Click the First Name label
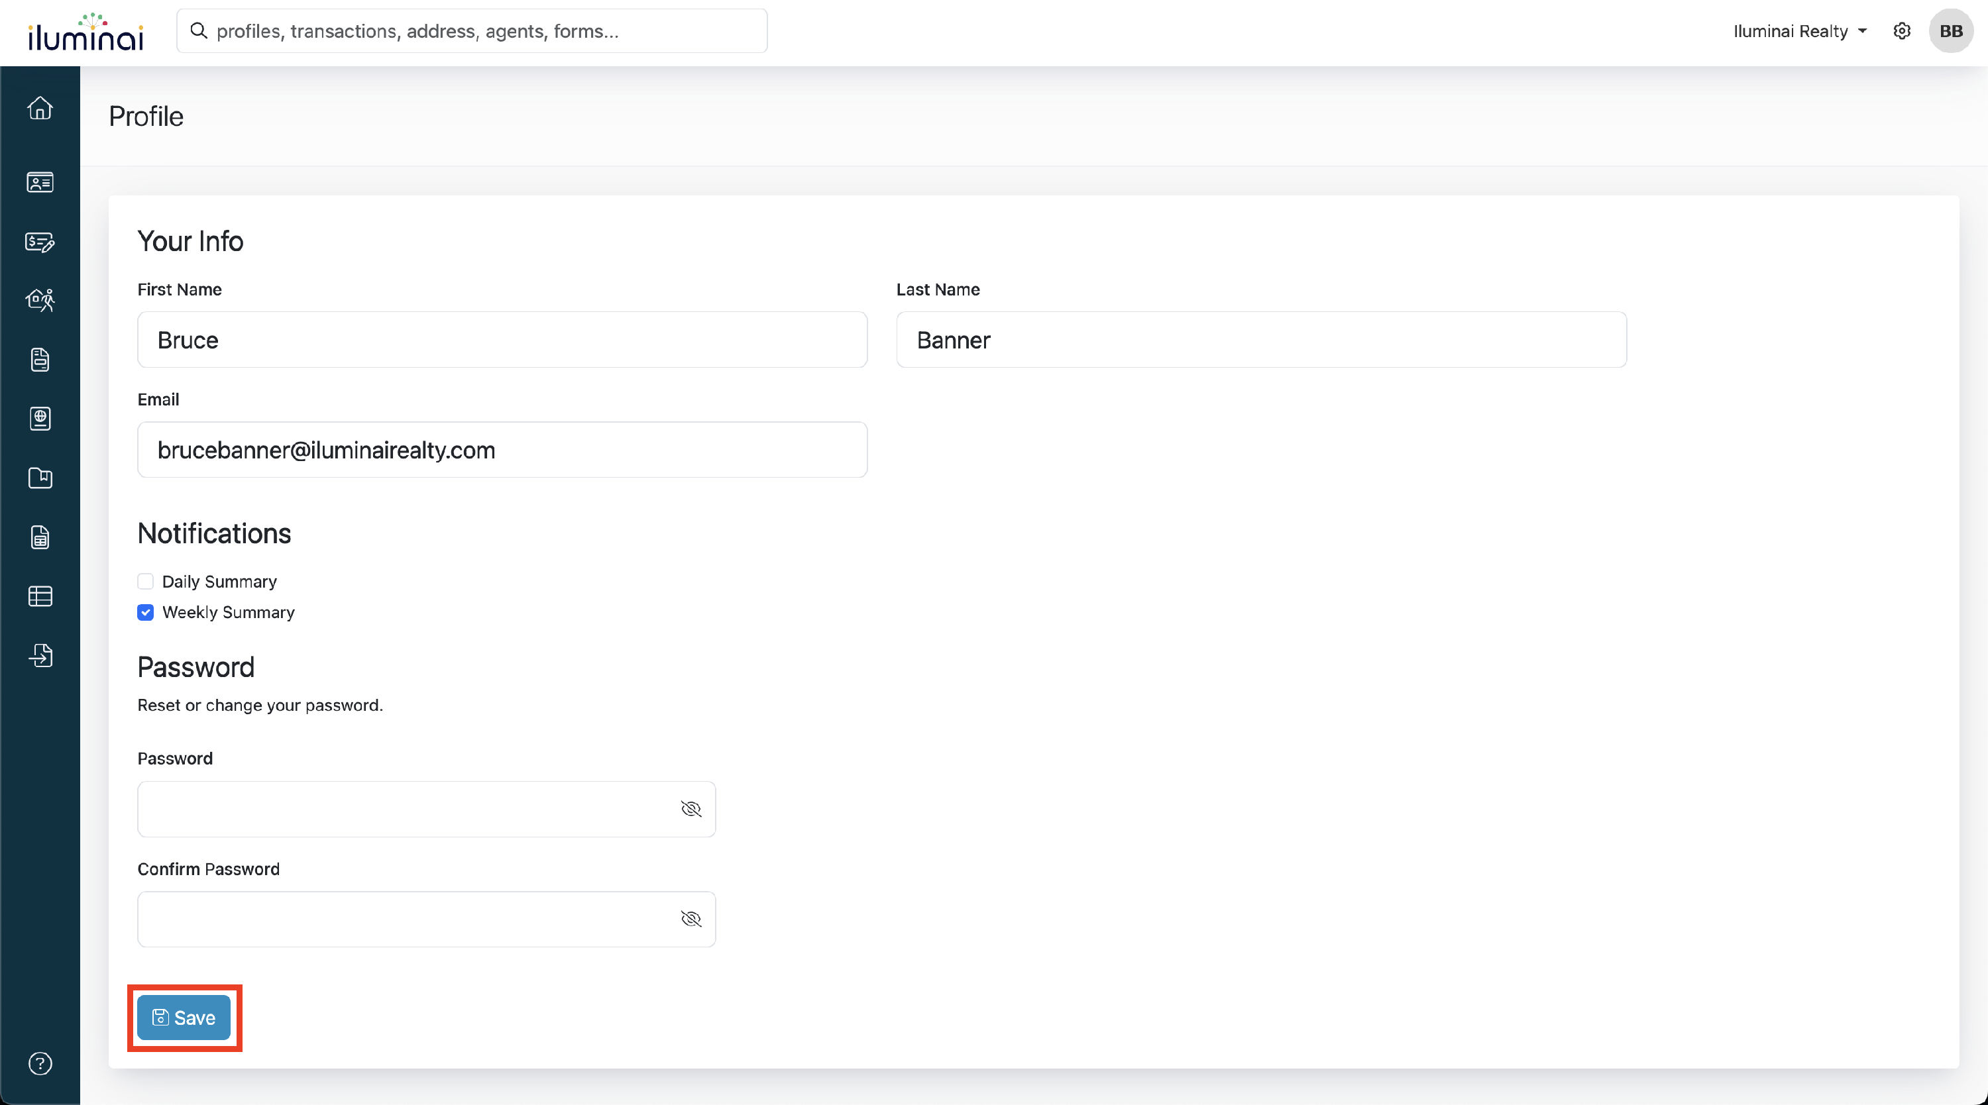 [180, 289]
